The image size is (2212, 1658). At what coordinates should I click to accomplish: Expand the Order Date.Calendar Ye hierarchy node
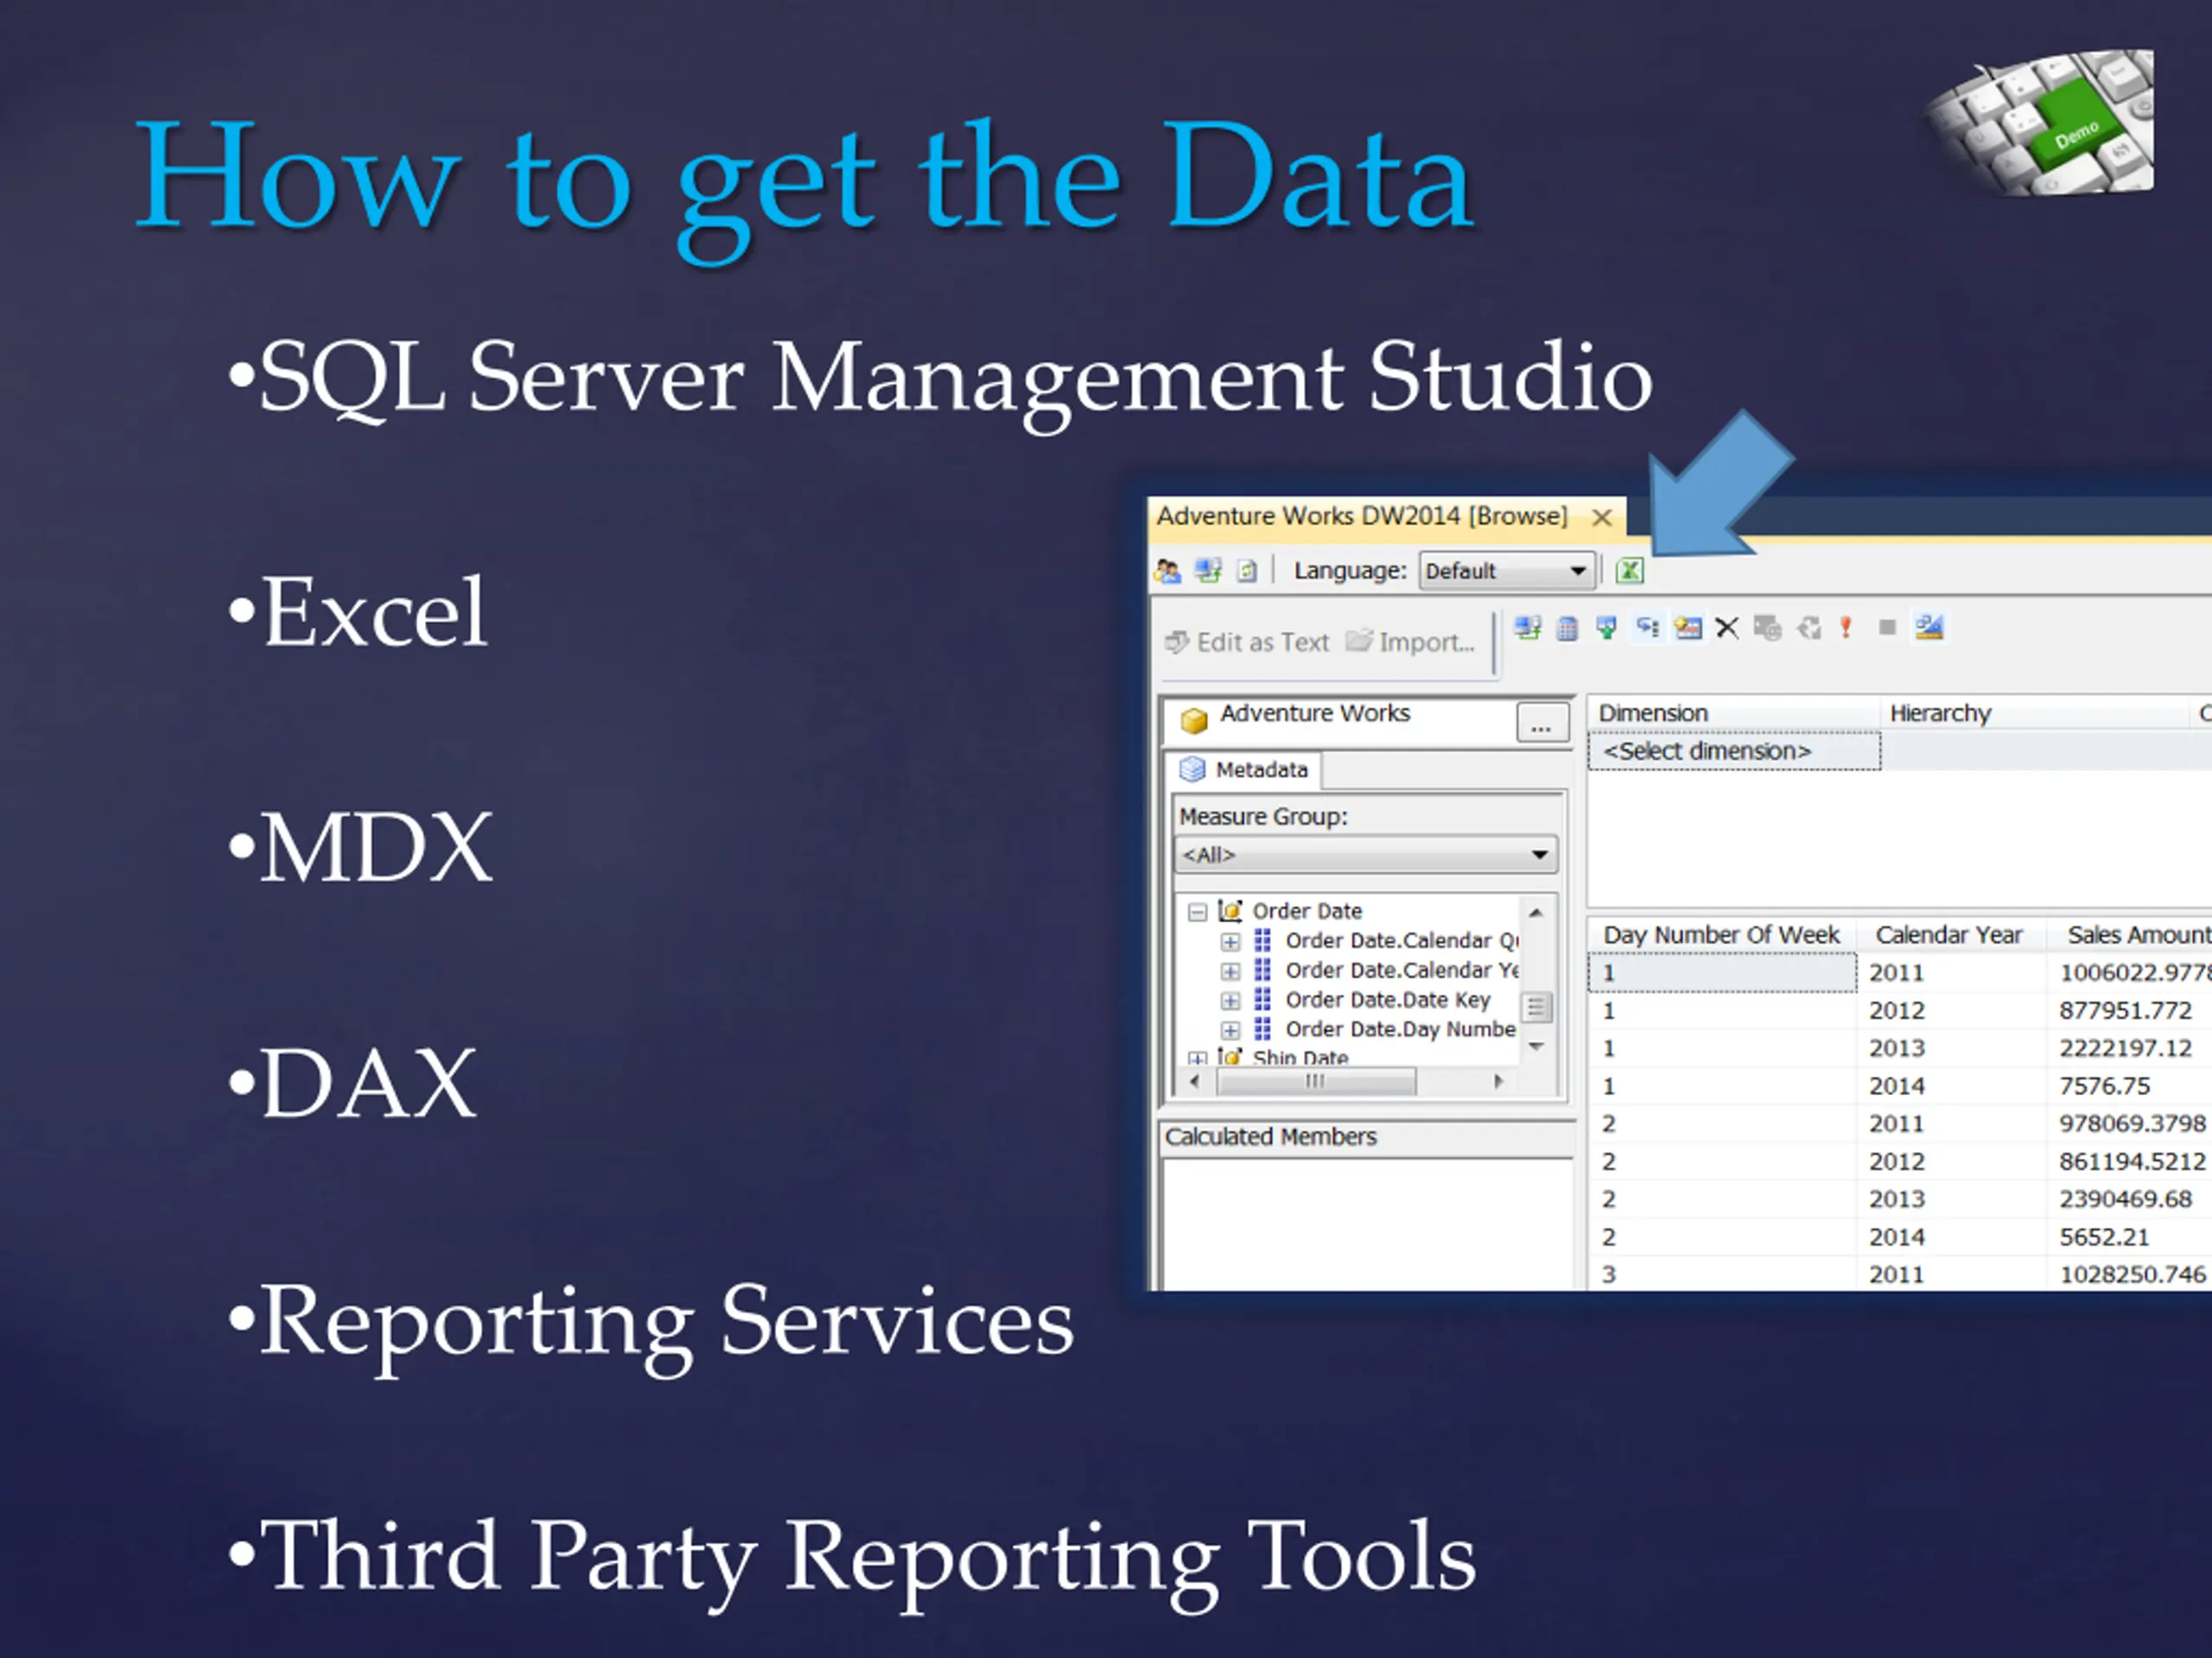click(1230, 971)
